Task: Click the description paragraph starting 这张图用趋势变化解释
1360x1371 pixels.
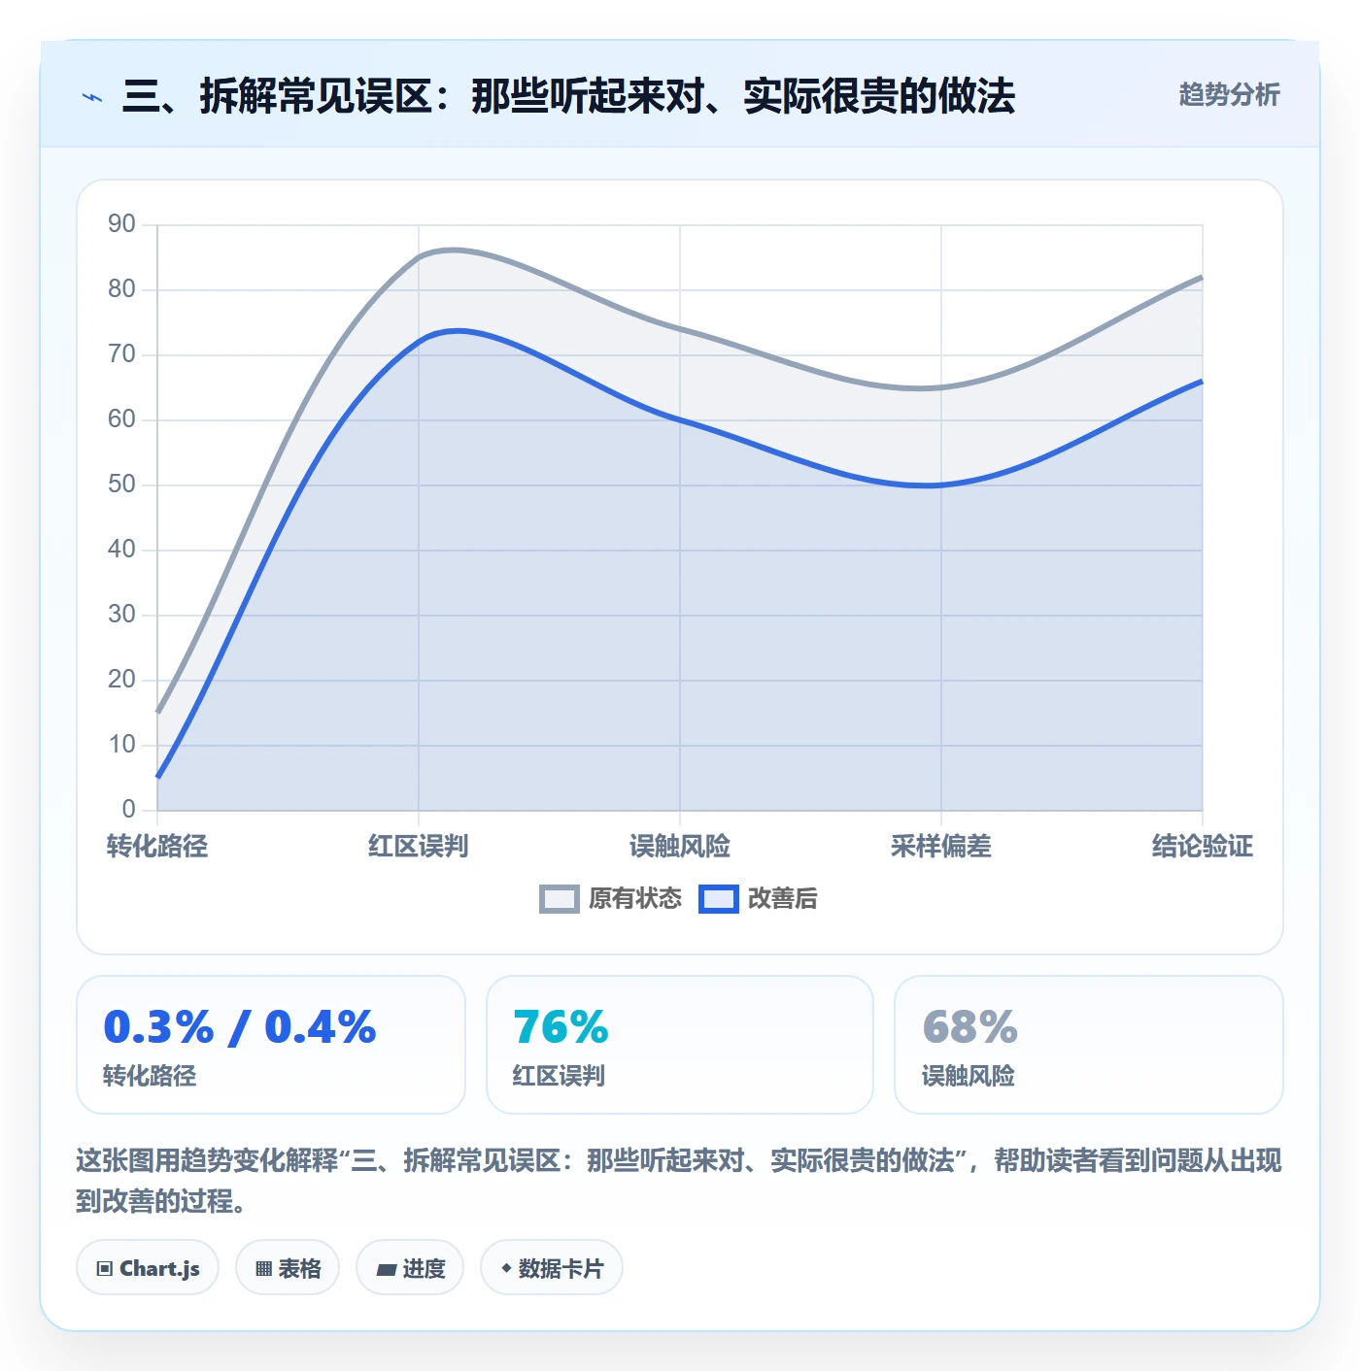Action: coord(679,1181)
